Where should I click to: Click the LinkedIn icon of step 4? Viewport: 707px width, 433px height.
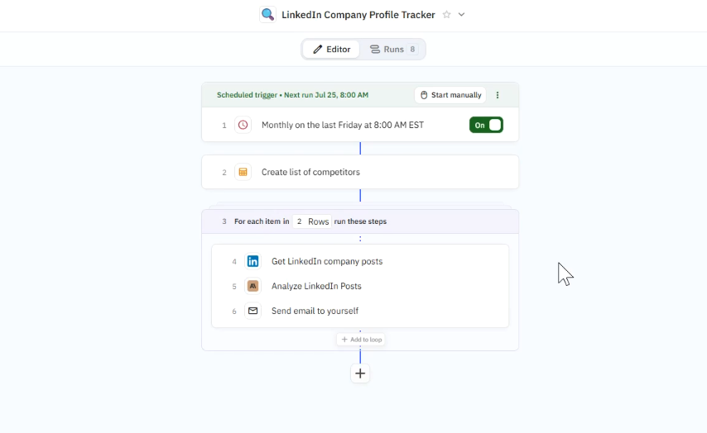(x=253, y=261)
